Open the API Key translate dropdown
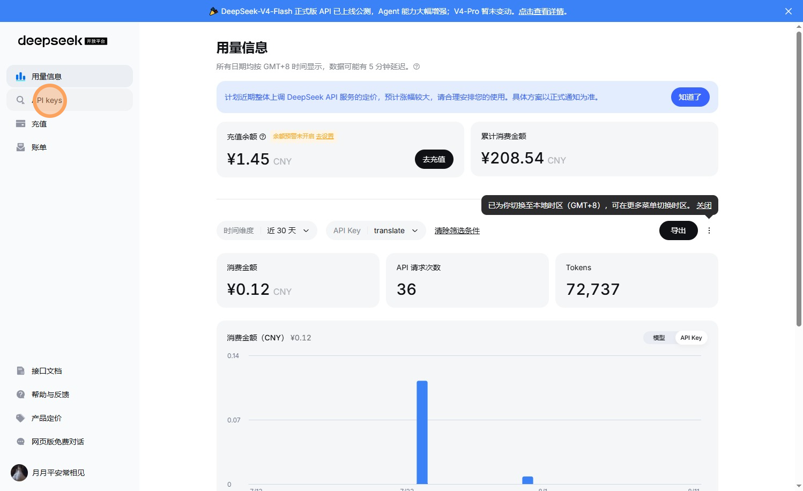Viewport: 803px width, 491px height. coord(376,230)
